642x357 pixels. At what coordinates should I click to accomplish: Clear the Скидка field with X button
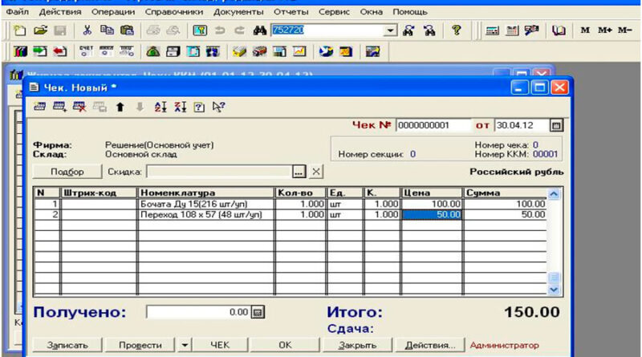316,172
